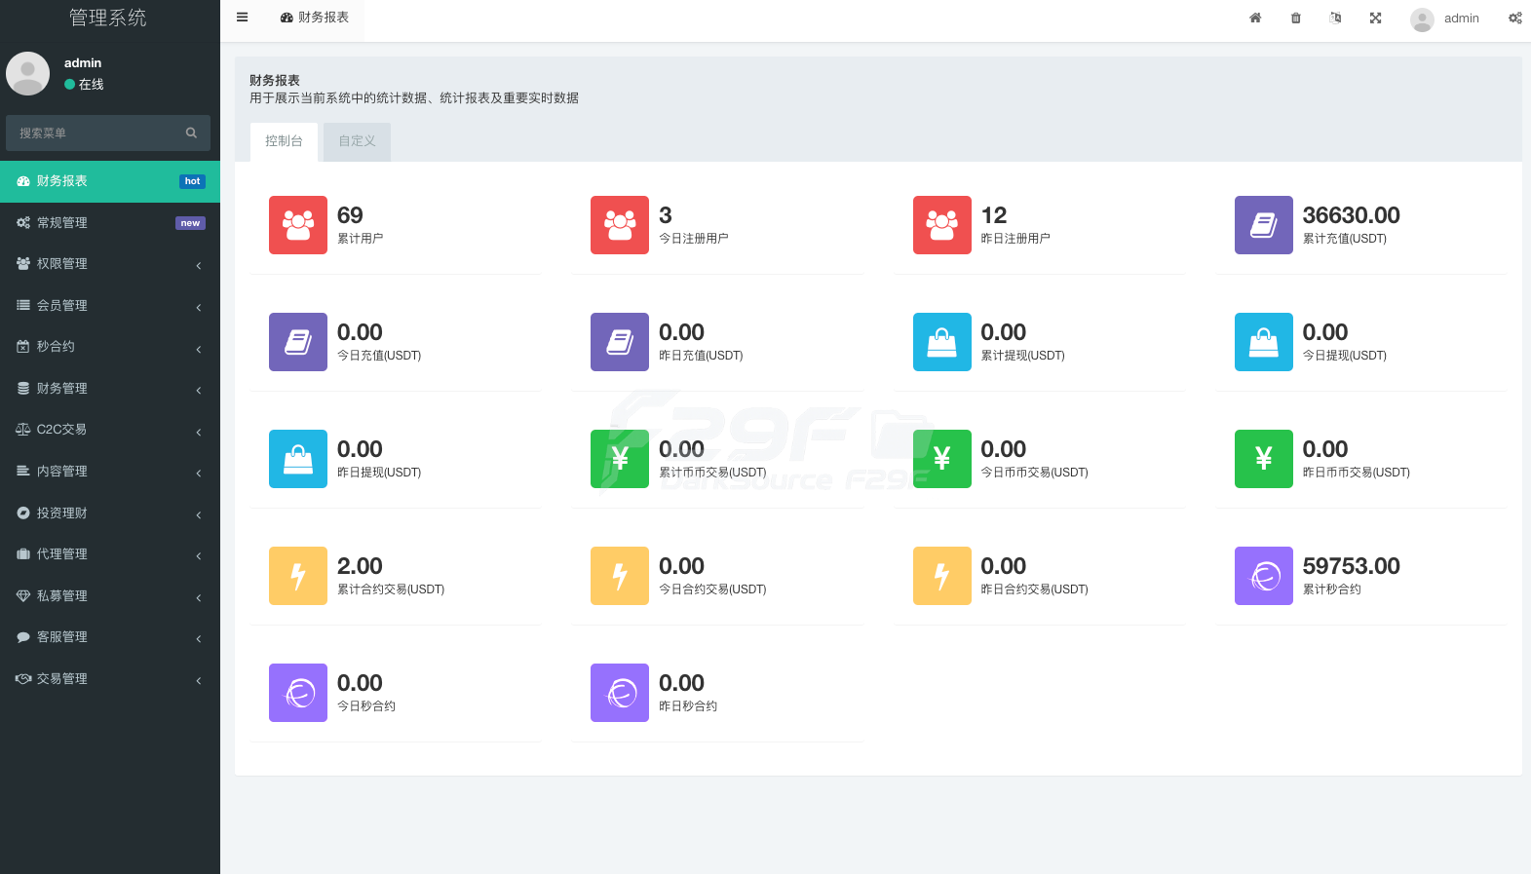Click the fullscreen expand icon
The image size is (1531, 874).
click(x=1375, y=19)
